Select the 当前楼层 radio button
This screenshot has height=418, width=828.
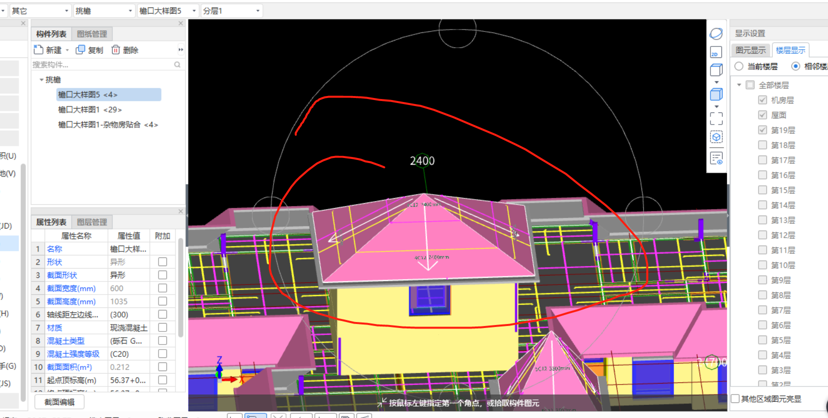(x=738, y=66)
